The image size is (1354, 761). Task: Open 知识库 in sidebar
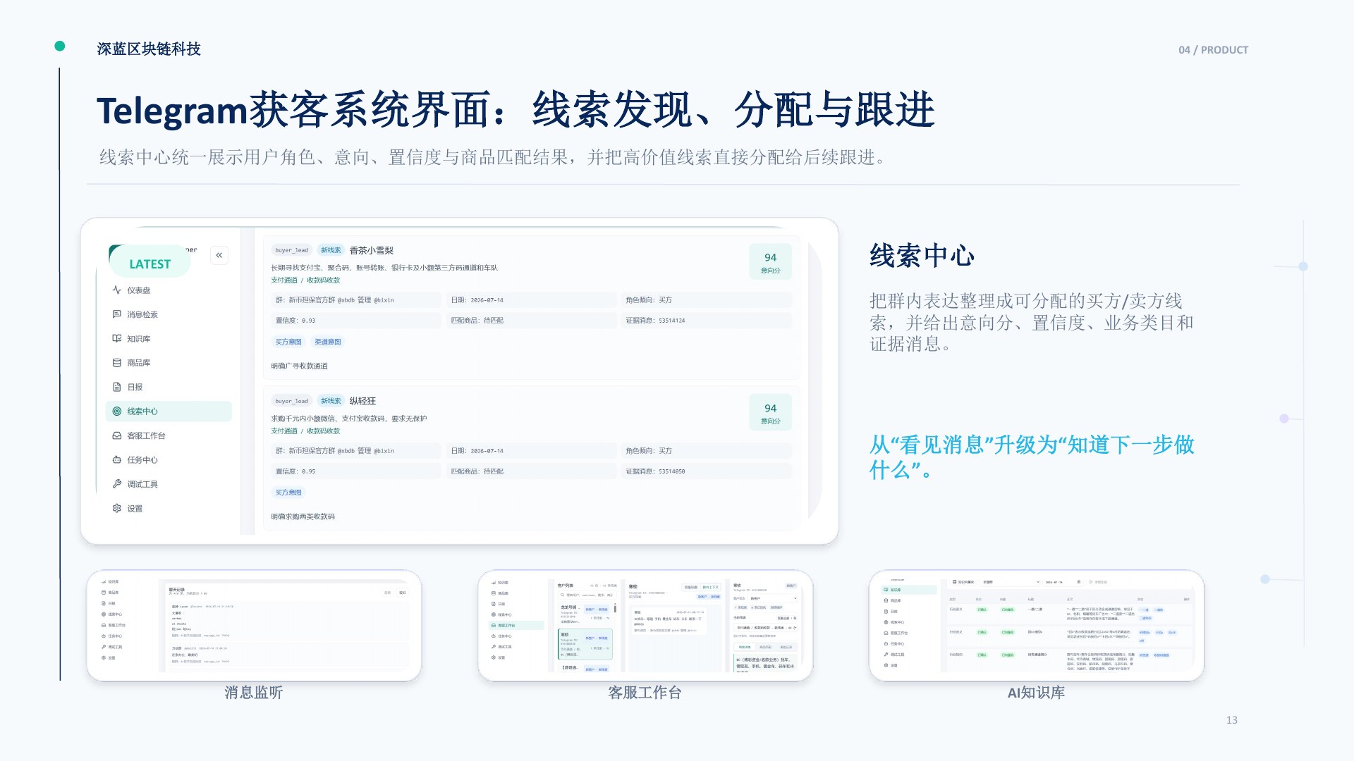168,339
